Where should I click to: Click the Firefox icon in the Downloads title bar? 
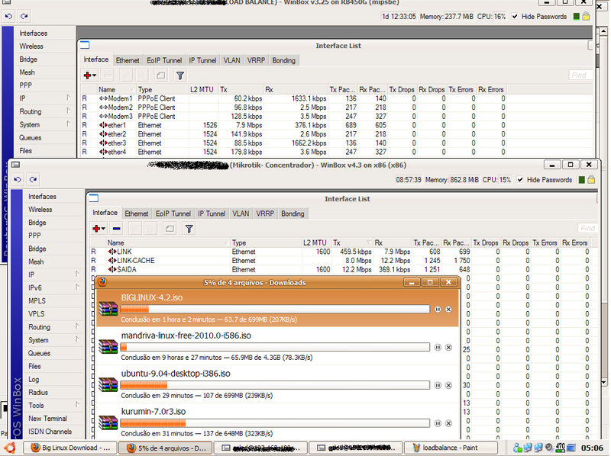pos(102,282)
